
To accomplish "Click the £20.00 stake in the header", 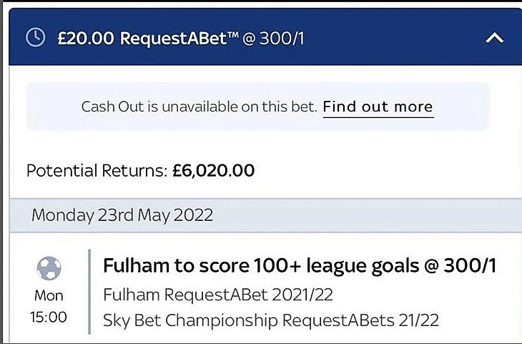I will (x=85, y=38).
